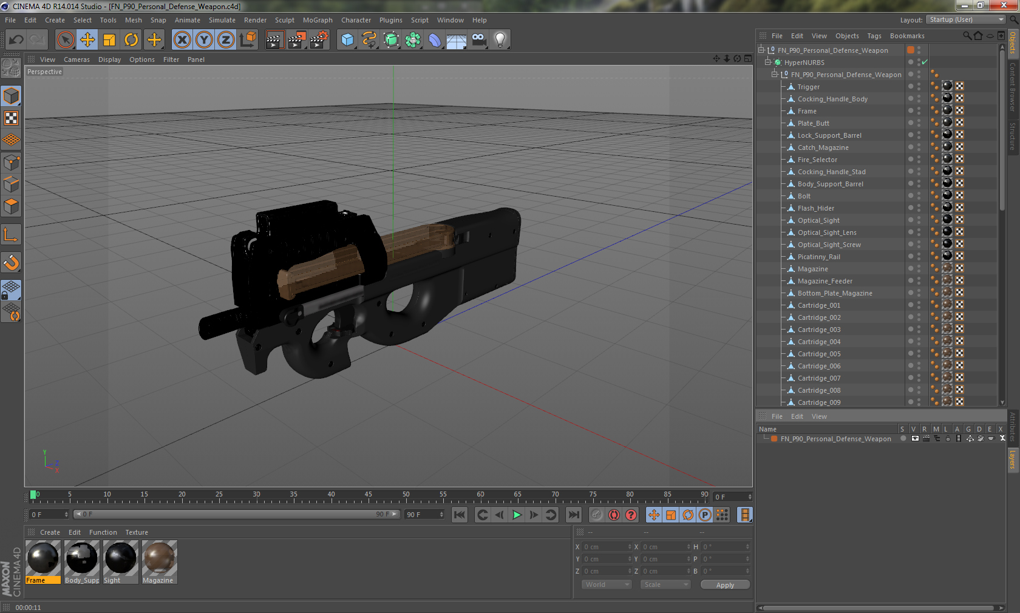
Task: Activate the Rotate tool
Action: point(131,40)
